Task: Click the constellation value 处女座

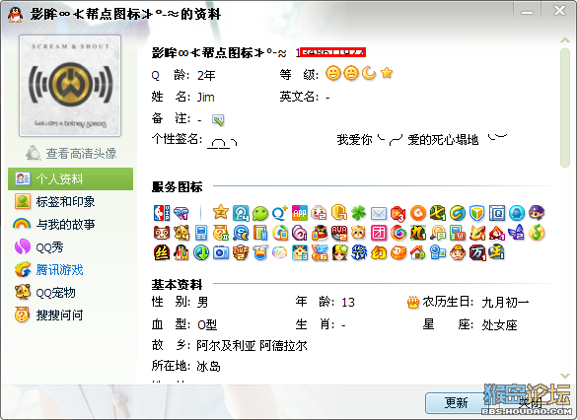Action: click(x=499, y=325)
